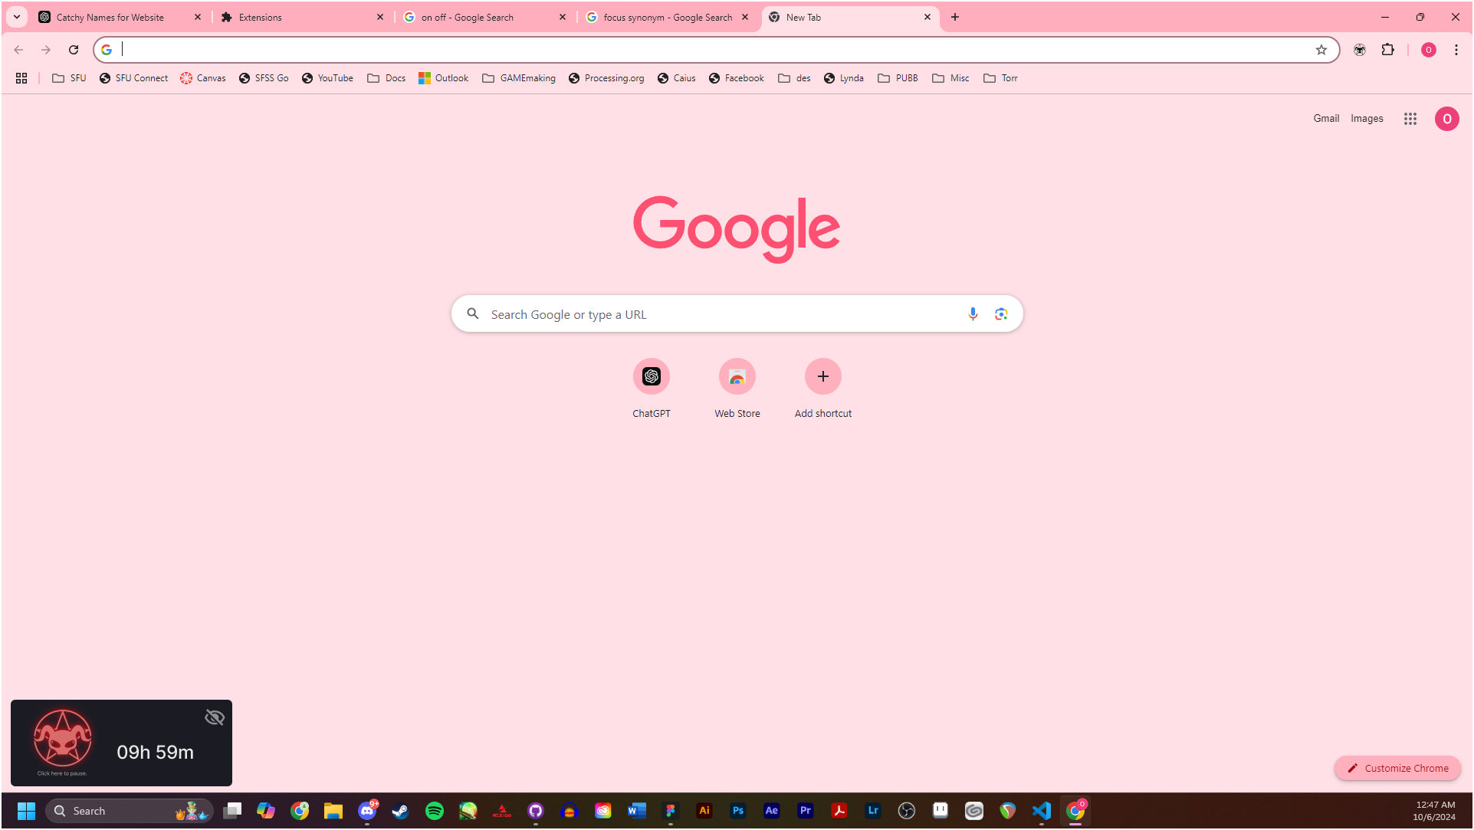Expand the GAMEmaking bookmarks folder

click(x=519, y=78)
